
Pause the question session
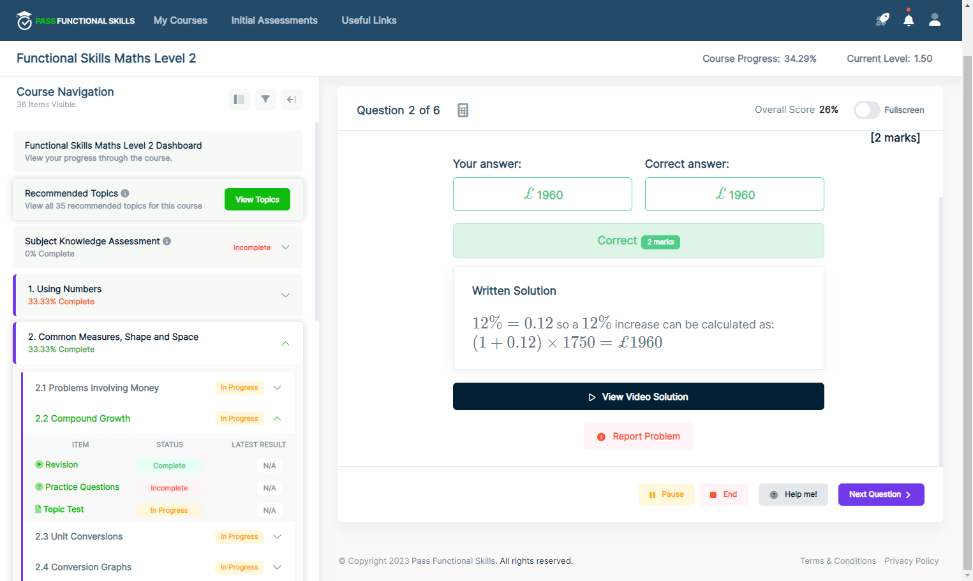pos(667,495)
